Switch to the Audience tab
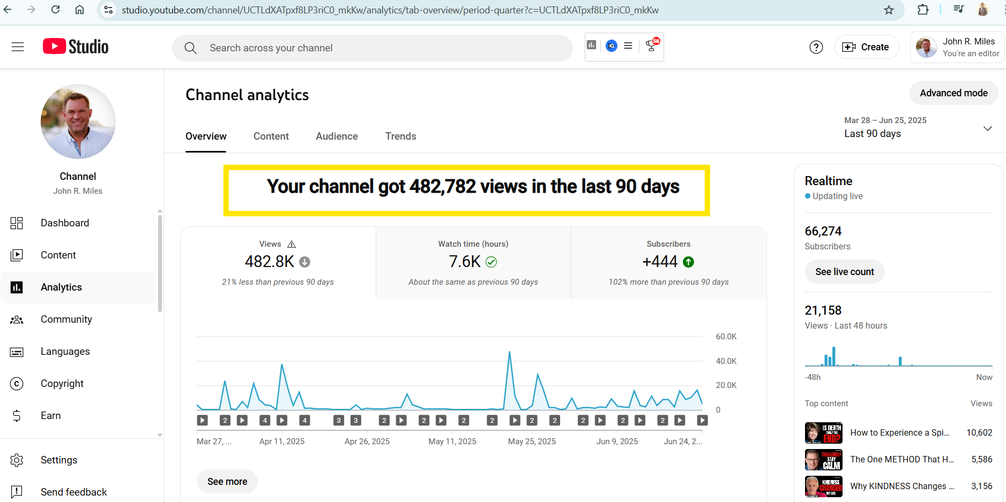This screenshot has width=1006, height=502. (337, 136)
